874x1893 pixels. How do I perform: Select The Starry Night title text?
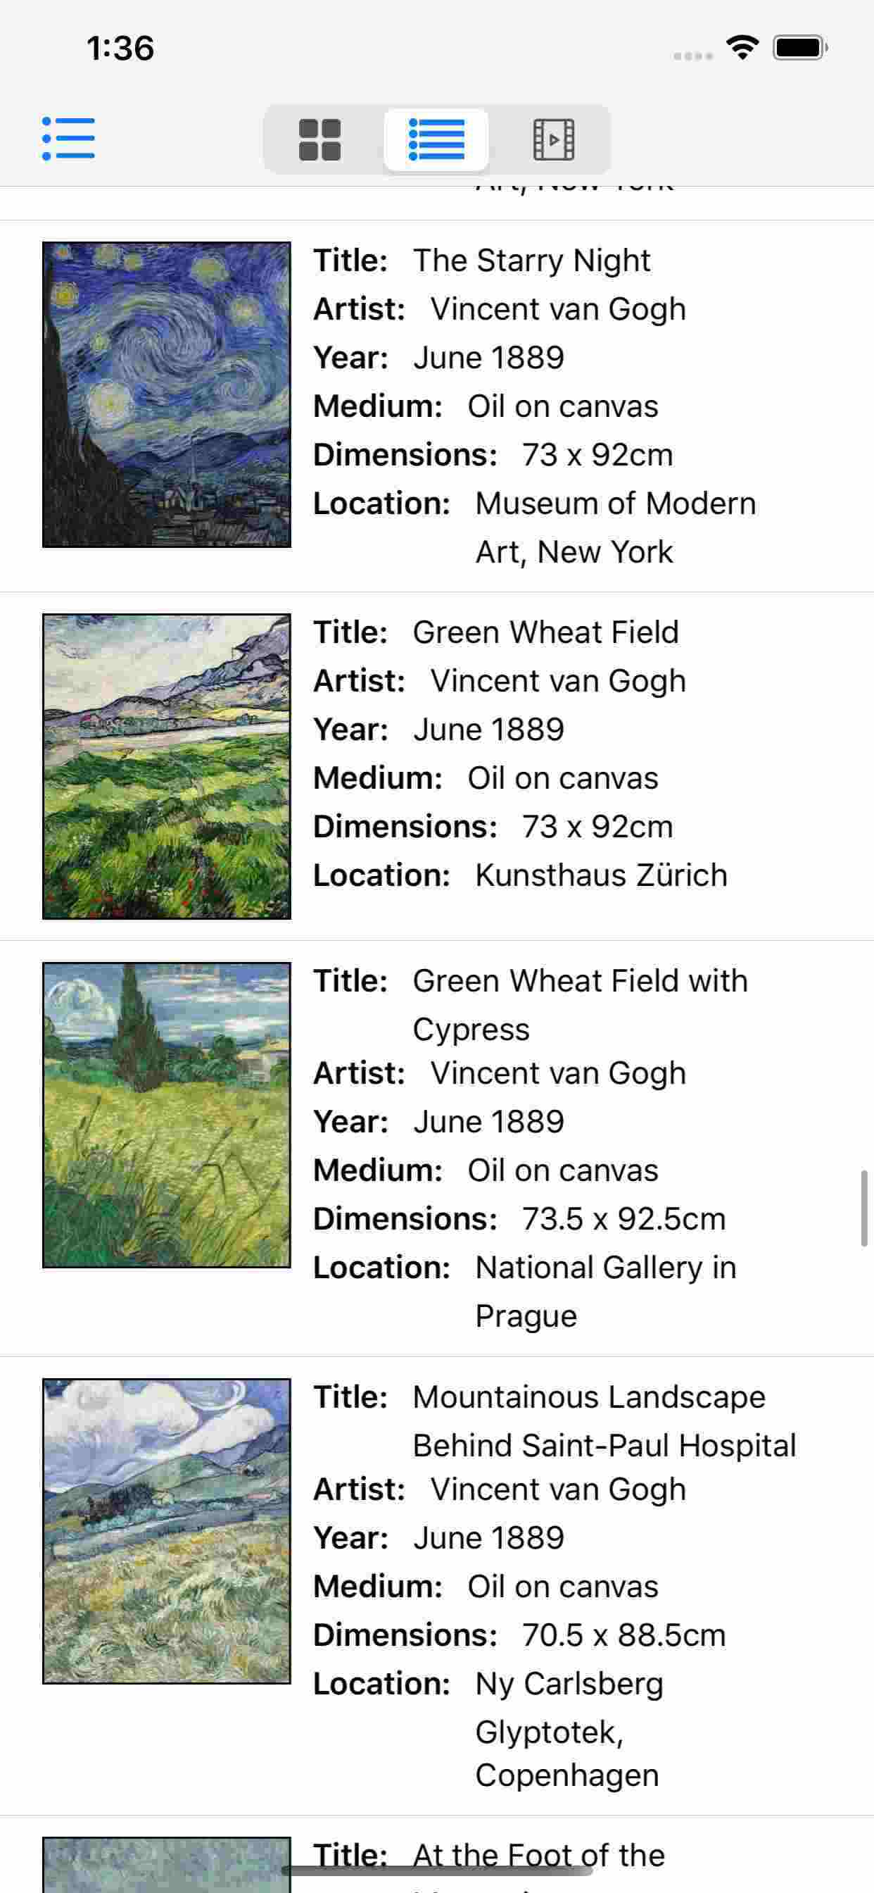531,261
